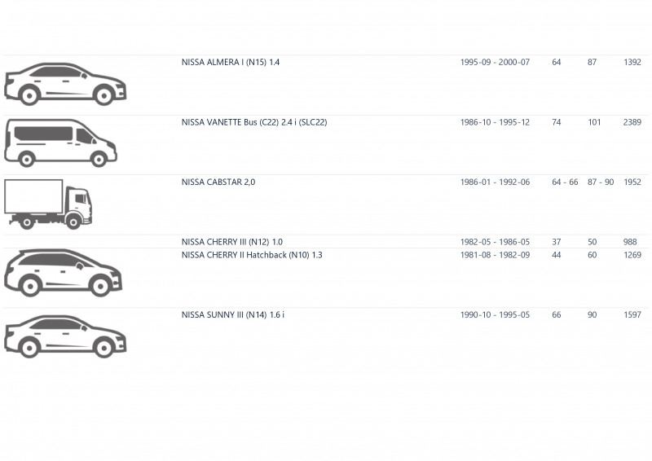Select the 1986-01 - 1992-06 production period
Viewport: 652px width, 461px height.
pos(495,182)
